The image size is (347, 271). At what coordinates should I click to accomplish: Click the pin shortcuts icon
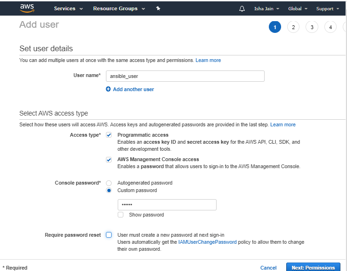158,8
